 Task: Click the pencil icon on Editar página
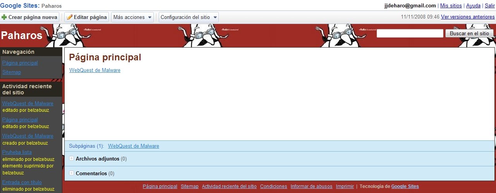[x=70, y=17]
